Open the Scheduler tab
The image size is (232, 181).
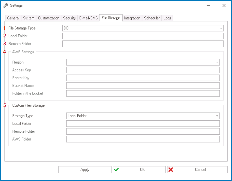point(152,18)
